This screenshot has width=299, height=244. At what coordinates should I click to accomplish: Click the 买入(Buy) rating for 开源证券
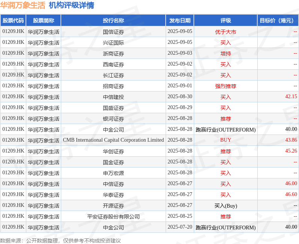pyautogui.click(x=226, y=205)
